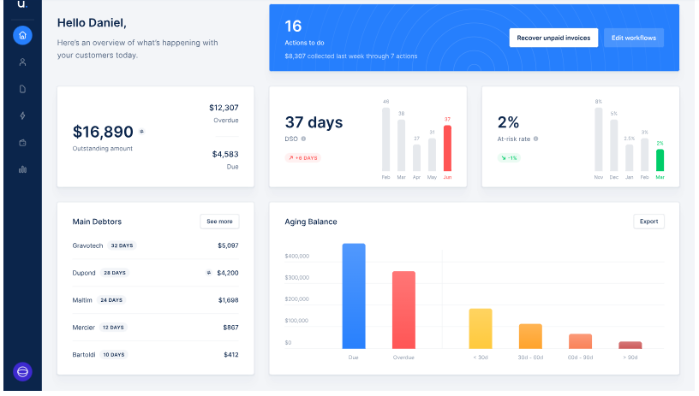Click the > 90d bar

[630, 345]
